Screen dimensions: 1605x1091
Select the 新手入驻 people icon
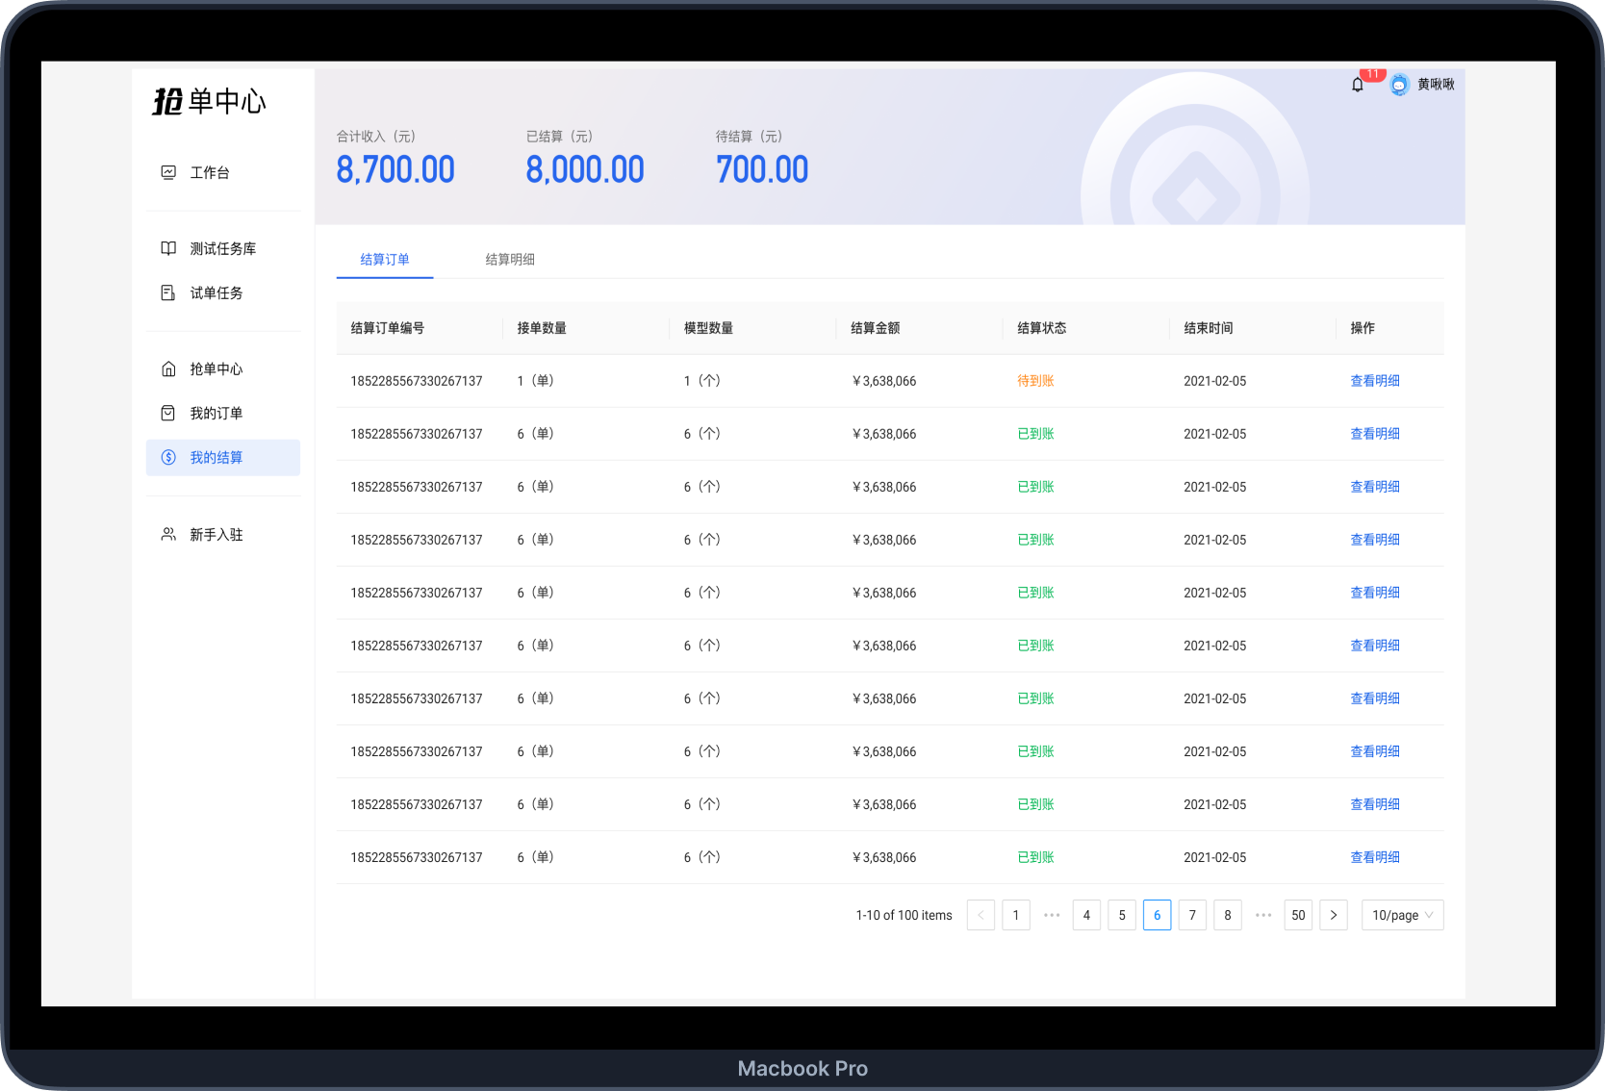pyautogui.click(x=168, y=534)
